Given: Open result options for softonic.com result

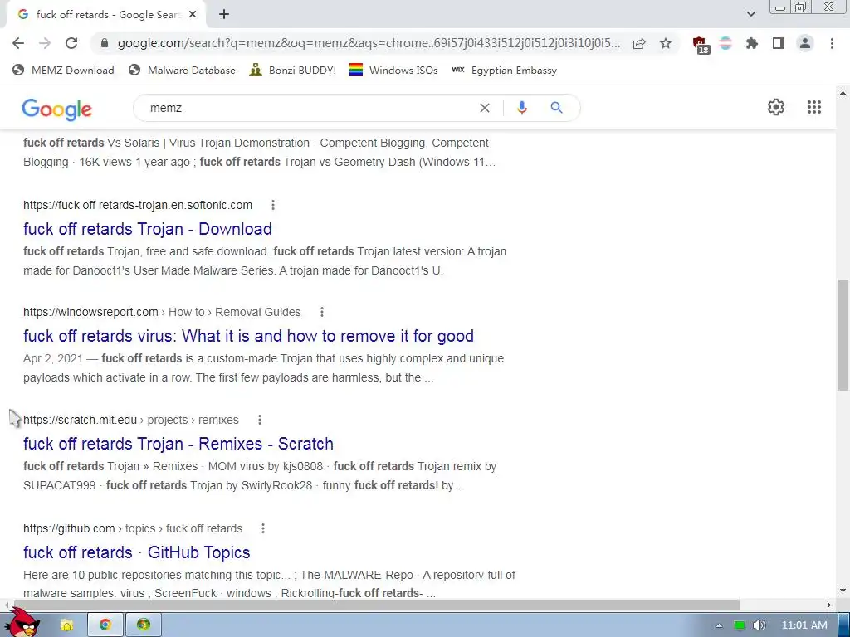Looking at the screenshot, I should click(273, 205).
